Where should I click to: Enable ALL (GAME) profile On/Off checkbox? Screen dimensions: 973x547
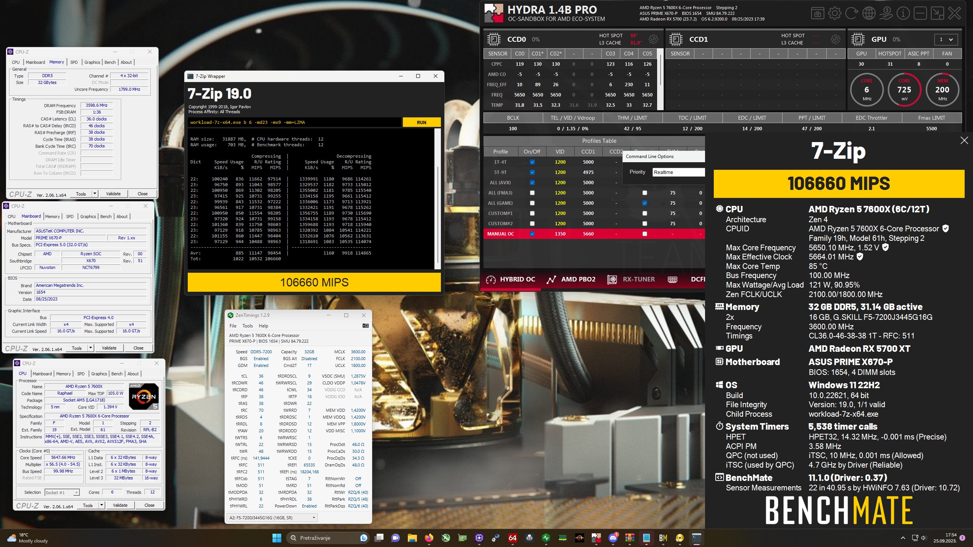click(532, 203)
